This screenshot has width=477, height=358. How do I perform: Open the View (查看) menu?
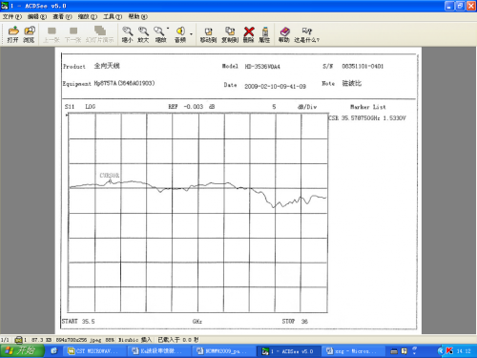click(x=62, y=16)
